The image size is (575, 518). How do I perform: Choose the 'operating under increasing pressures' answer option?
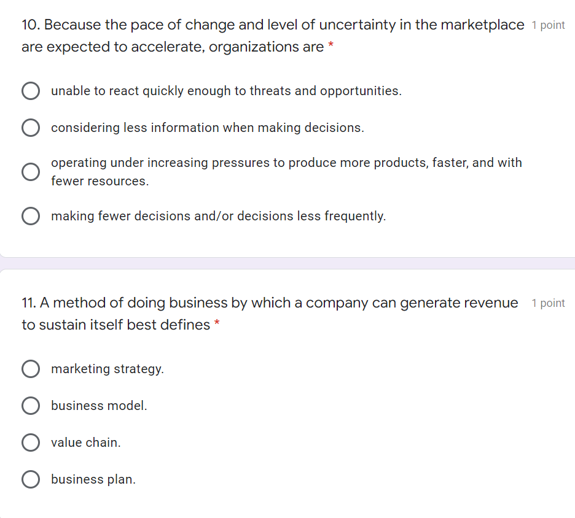(x=31, y=172)
